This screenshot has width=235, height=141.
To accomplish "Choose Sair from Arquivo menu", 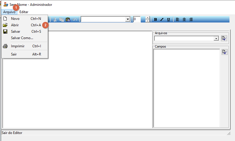I will pos(25,54).
